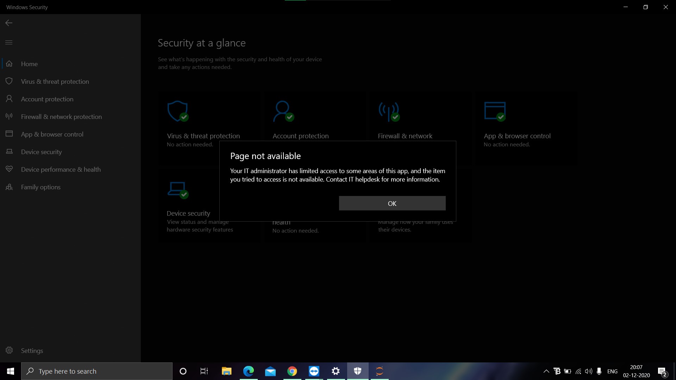Open TeamViewer from taskbar

[x=314, y=371]
